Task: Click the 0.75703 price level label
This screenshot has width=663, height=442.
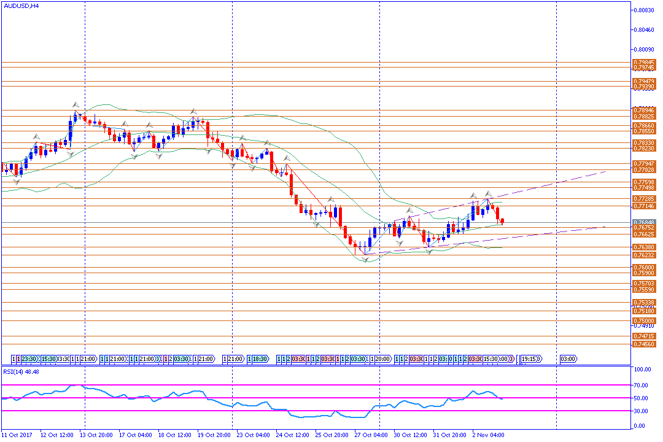Action: [x=644, y=284]
